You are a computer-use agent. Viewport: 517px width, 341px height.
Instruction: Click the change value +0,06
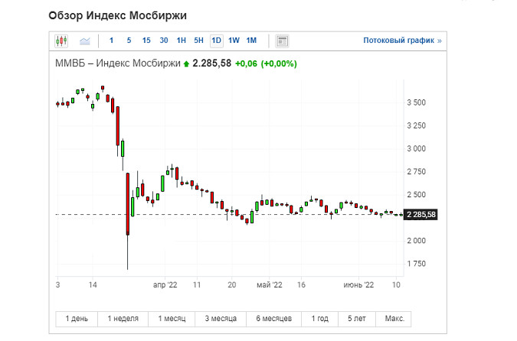246,63
